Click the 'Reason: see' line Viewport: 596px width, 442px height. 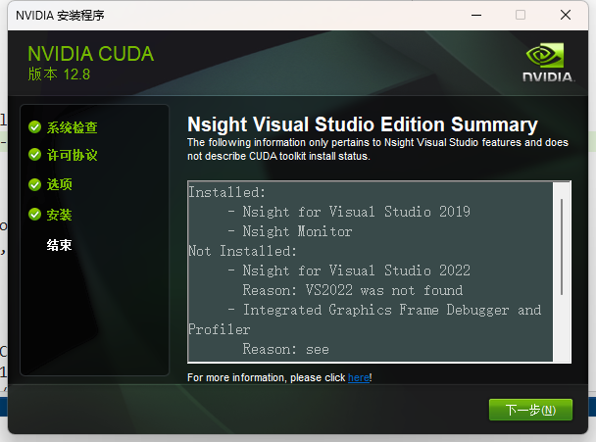[286, 349]
